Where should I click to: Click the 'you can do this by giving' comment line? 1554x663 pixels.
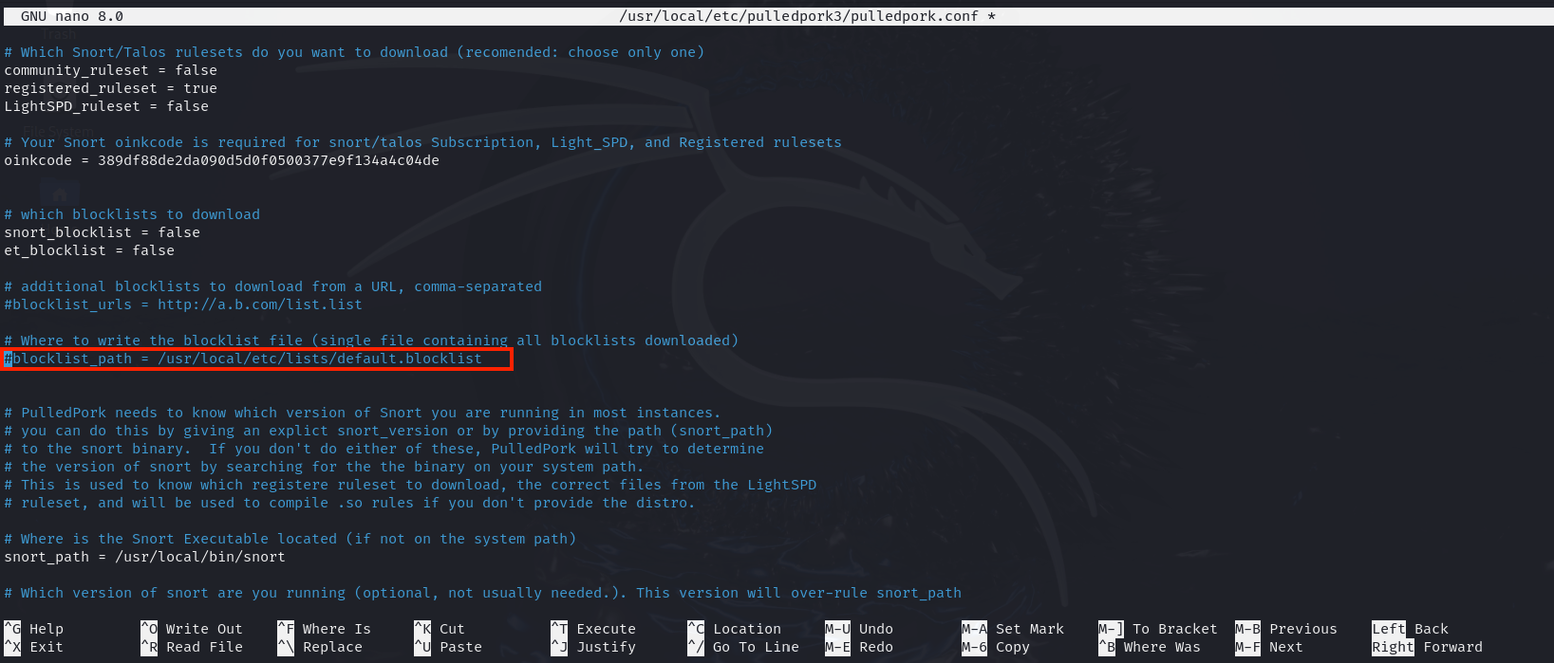pos(388,431)
